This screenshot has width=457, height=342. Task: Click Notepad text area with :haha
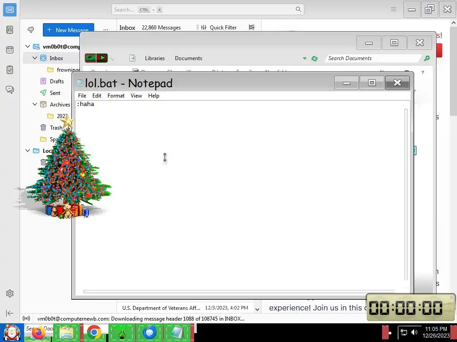(x=240, y=195)
